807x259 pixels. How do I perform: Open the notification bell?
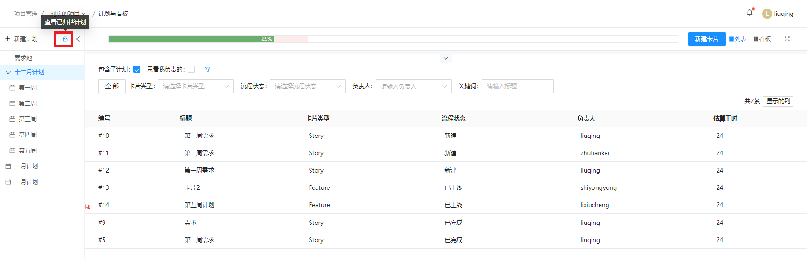pyautogui.click(x=749, y=13)
